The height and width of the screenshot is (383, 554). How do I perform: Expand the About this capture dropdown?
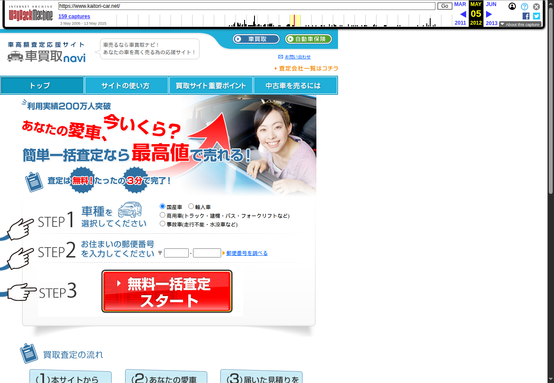(x=520, y=24)
